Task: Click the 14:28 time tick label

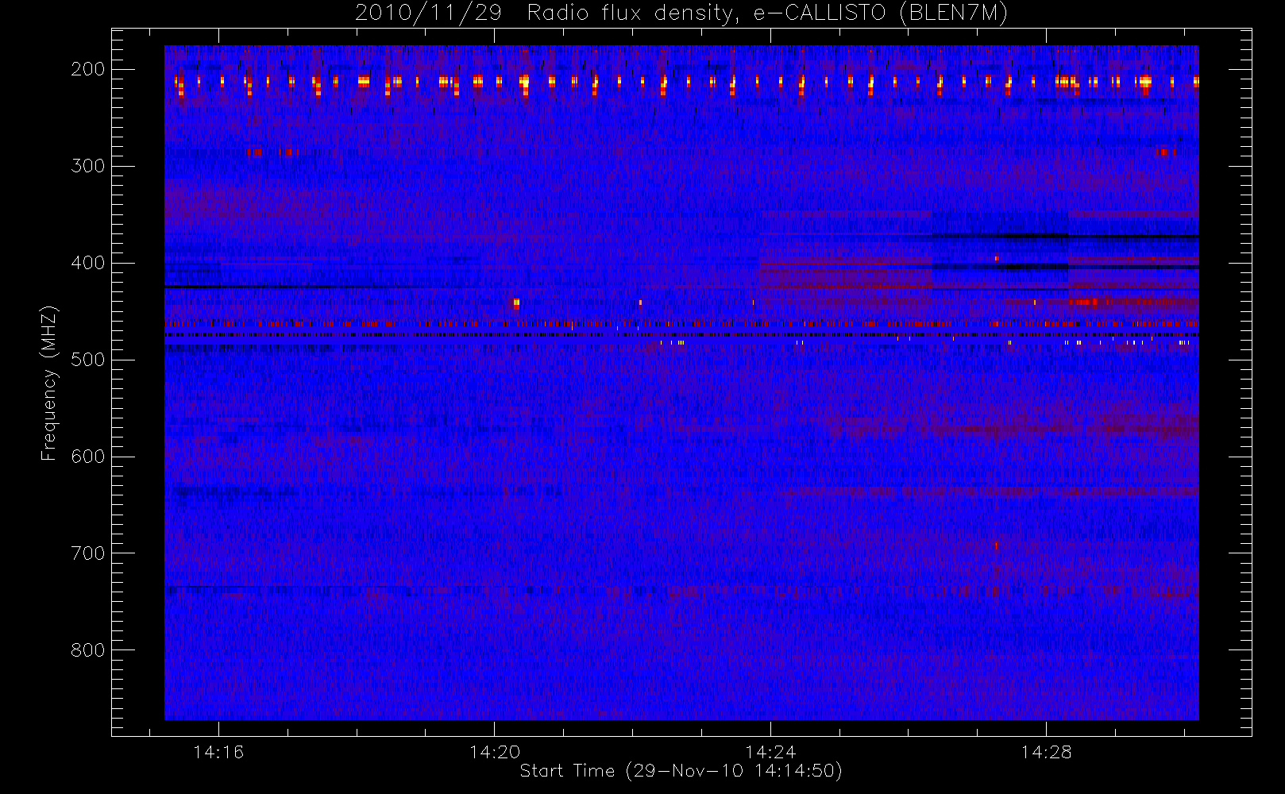Action: tap(1047, 752)
